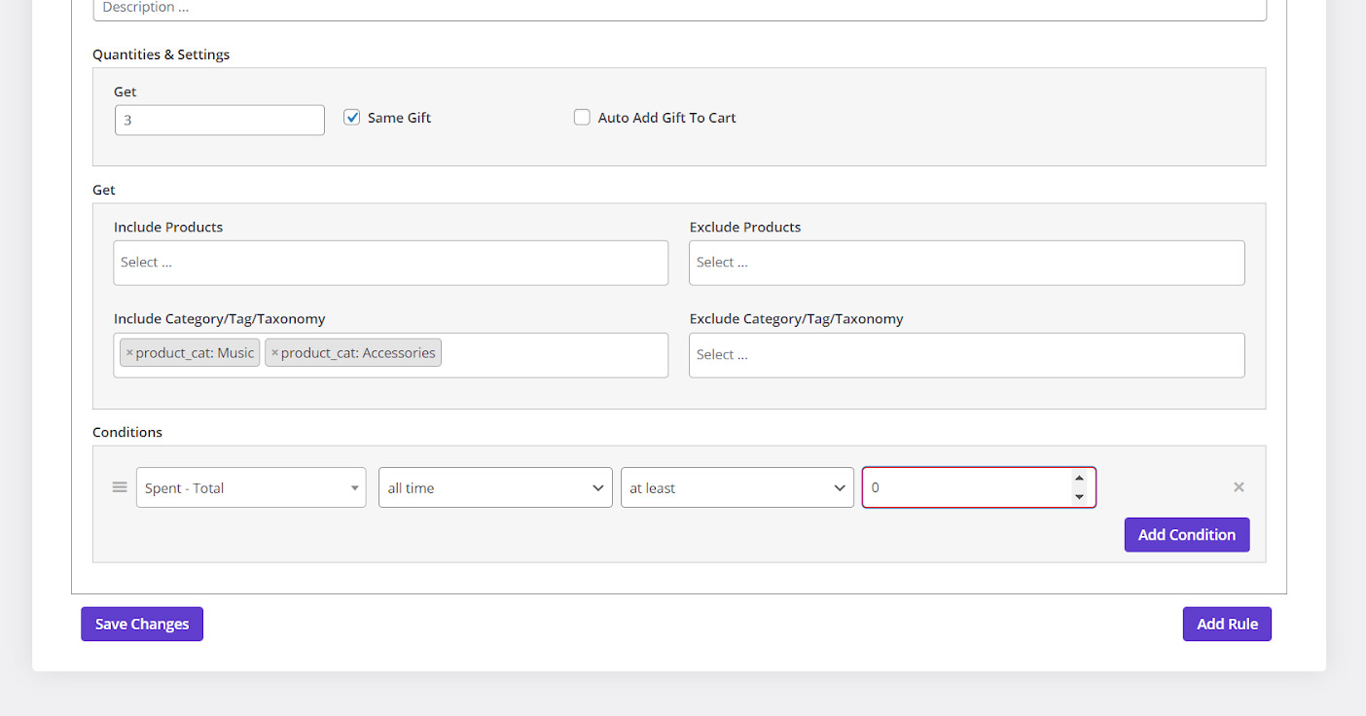Click empty area in Include Category field

pos(555,355)
